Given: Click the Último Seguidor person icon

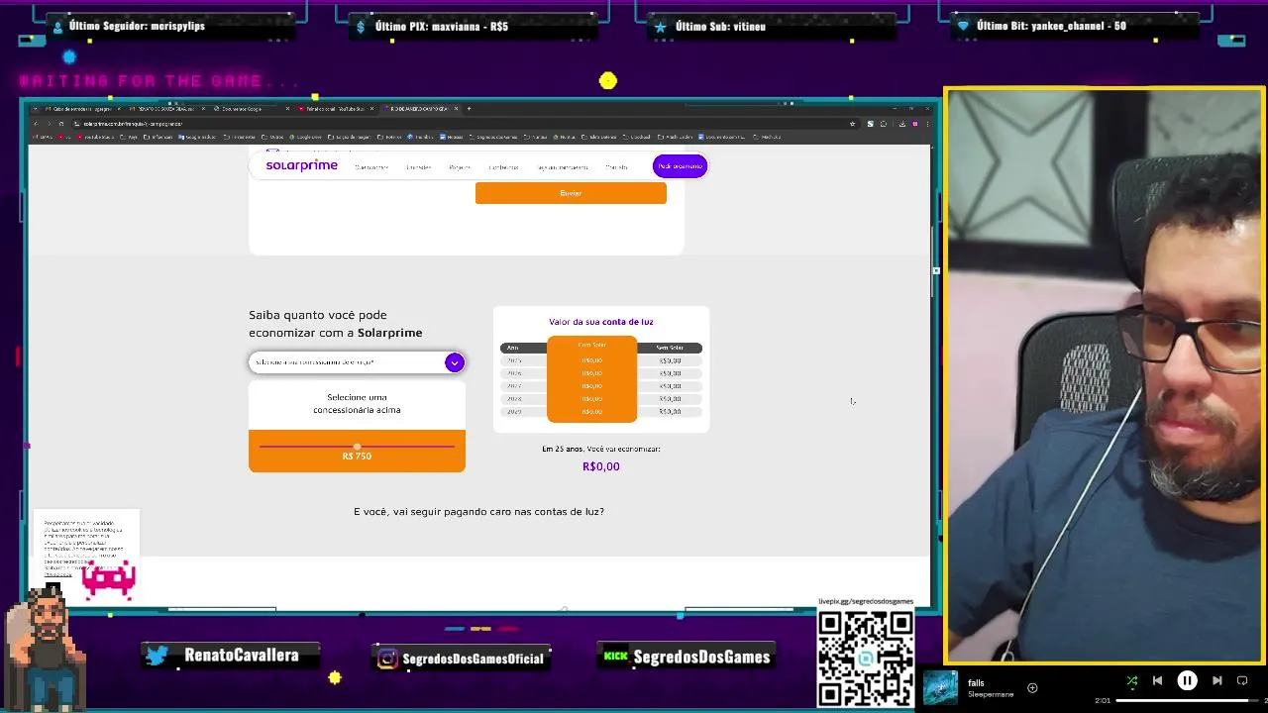Looking at the screenshot, I should [58, 27].
